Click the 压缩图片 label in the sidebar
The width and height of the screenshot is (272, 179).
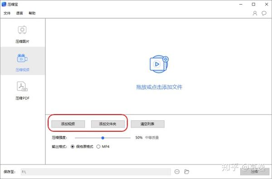(x=22, y=41)
